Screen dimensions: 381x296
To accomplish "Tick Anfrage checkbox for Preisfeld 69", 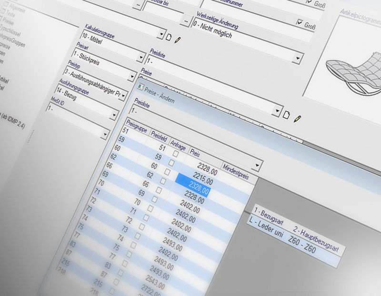I will (x=154, y=199).
